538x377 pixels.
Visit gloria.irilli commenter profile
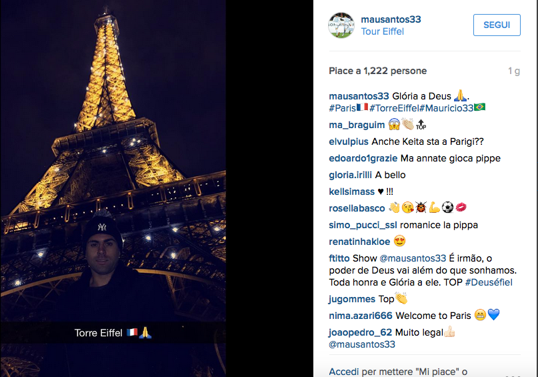350,175
